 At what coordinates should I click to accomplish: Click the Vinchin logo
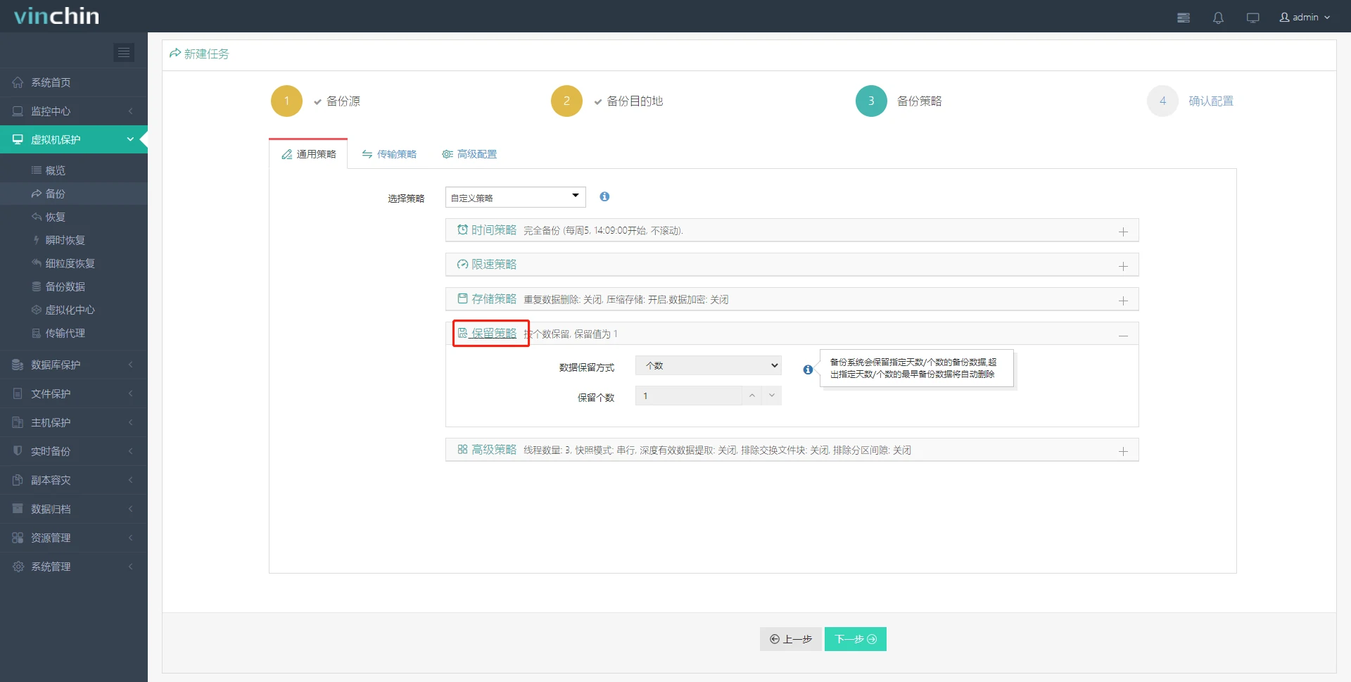(56, 15)
